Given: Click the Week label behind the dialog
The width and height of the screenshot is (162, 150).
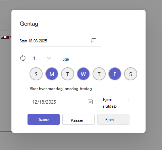Looking at the screenshot, I should coord(6,37).
